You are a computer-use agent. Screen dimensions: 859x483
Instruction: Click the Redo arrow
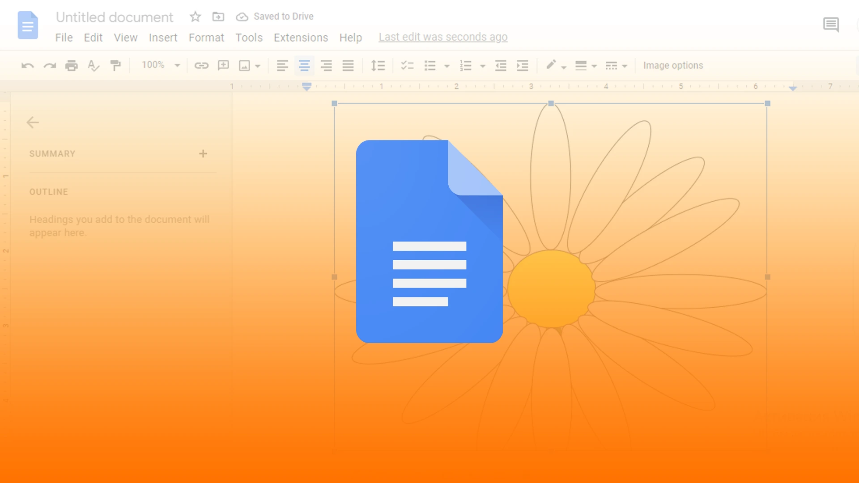pos(50,66)
